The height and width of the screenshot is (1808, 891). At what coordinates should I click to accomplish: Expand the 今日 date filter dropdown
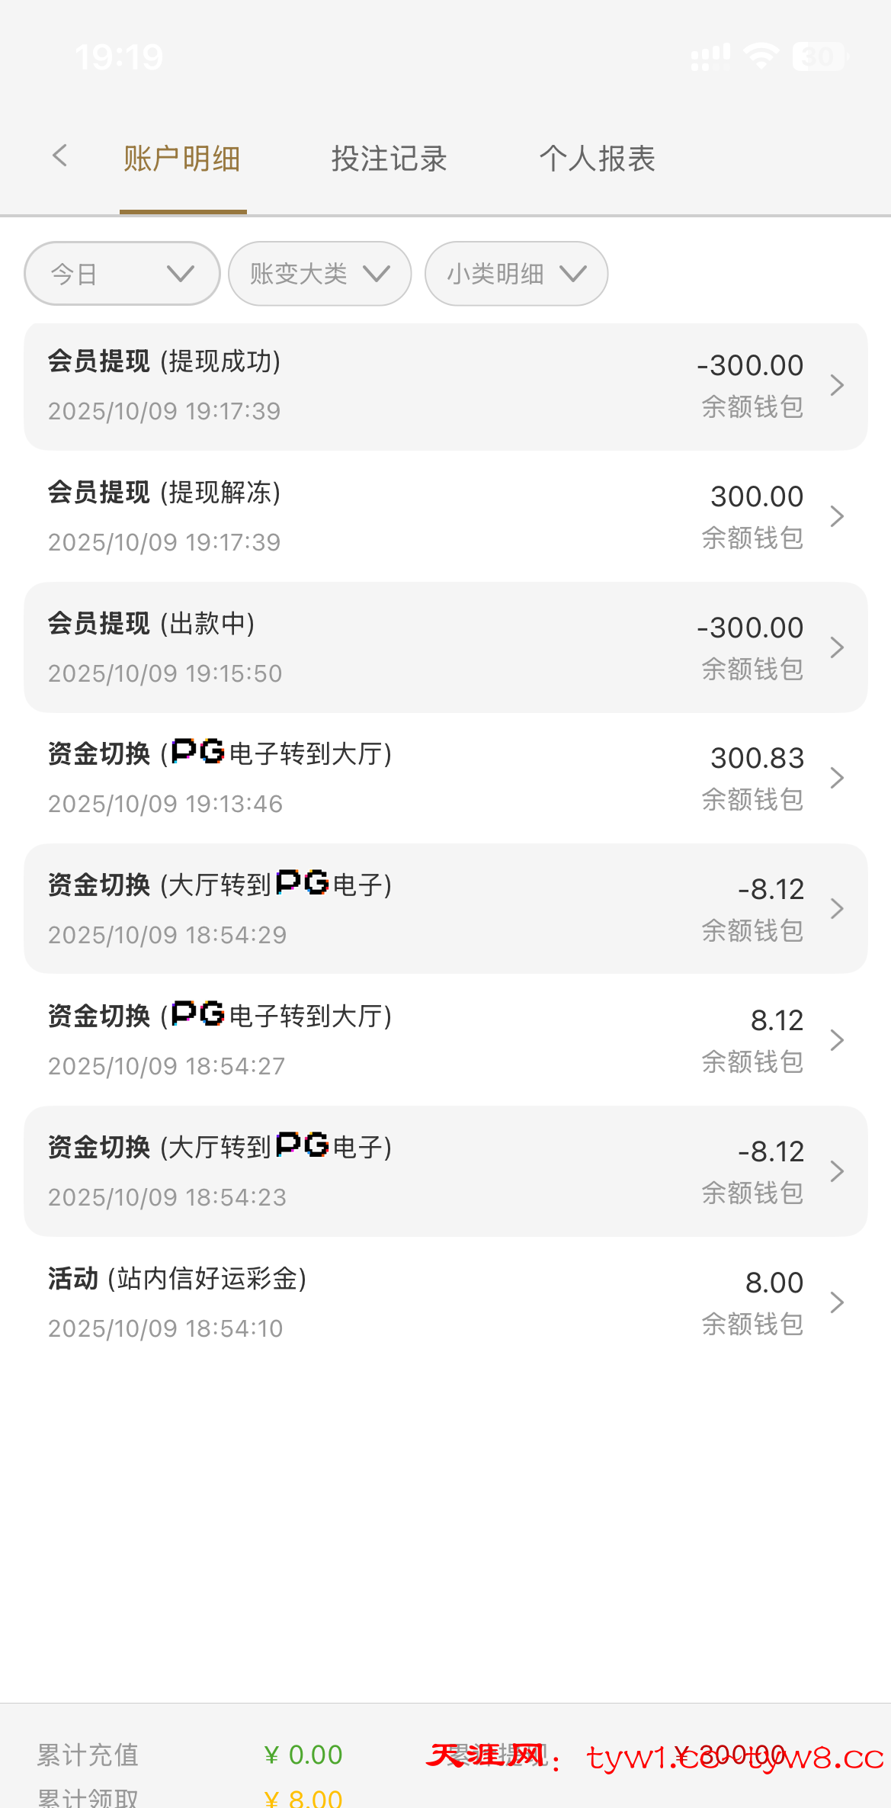(x=122, y=274)
